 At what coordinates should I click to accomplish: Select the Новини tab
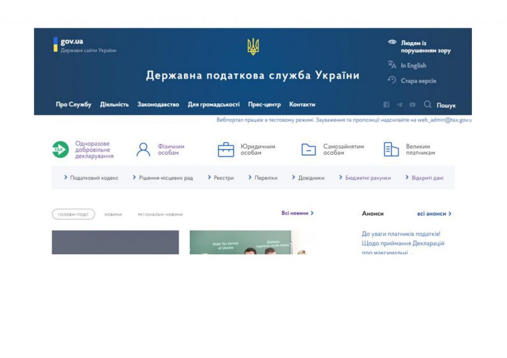point(113,214)
